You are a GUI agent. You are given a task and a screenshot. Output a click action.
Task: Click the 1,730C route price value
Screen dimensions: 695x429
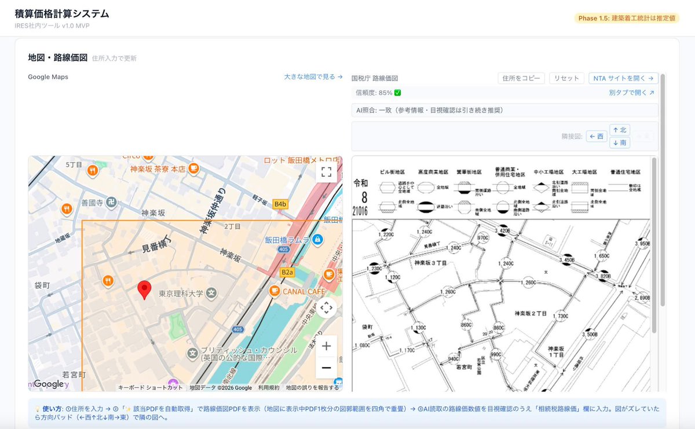(561, 317)
